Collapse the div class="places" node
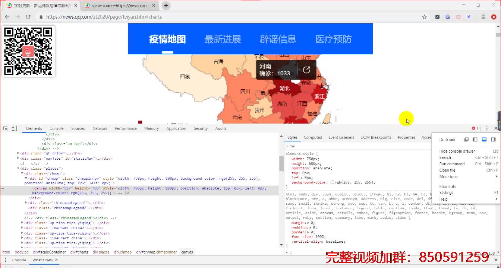This screenshot has width=501, height=268. click(x=18, y=168)
